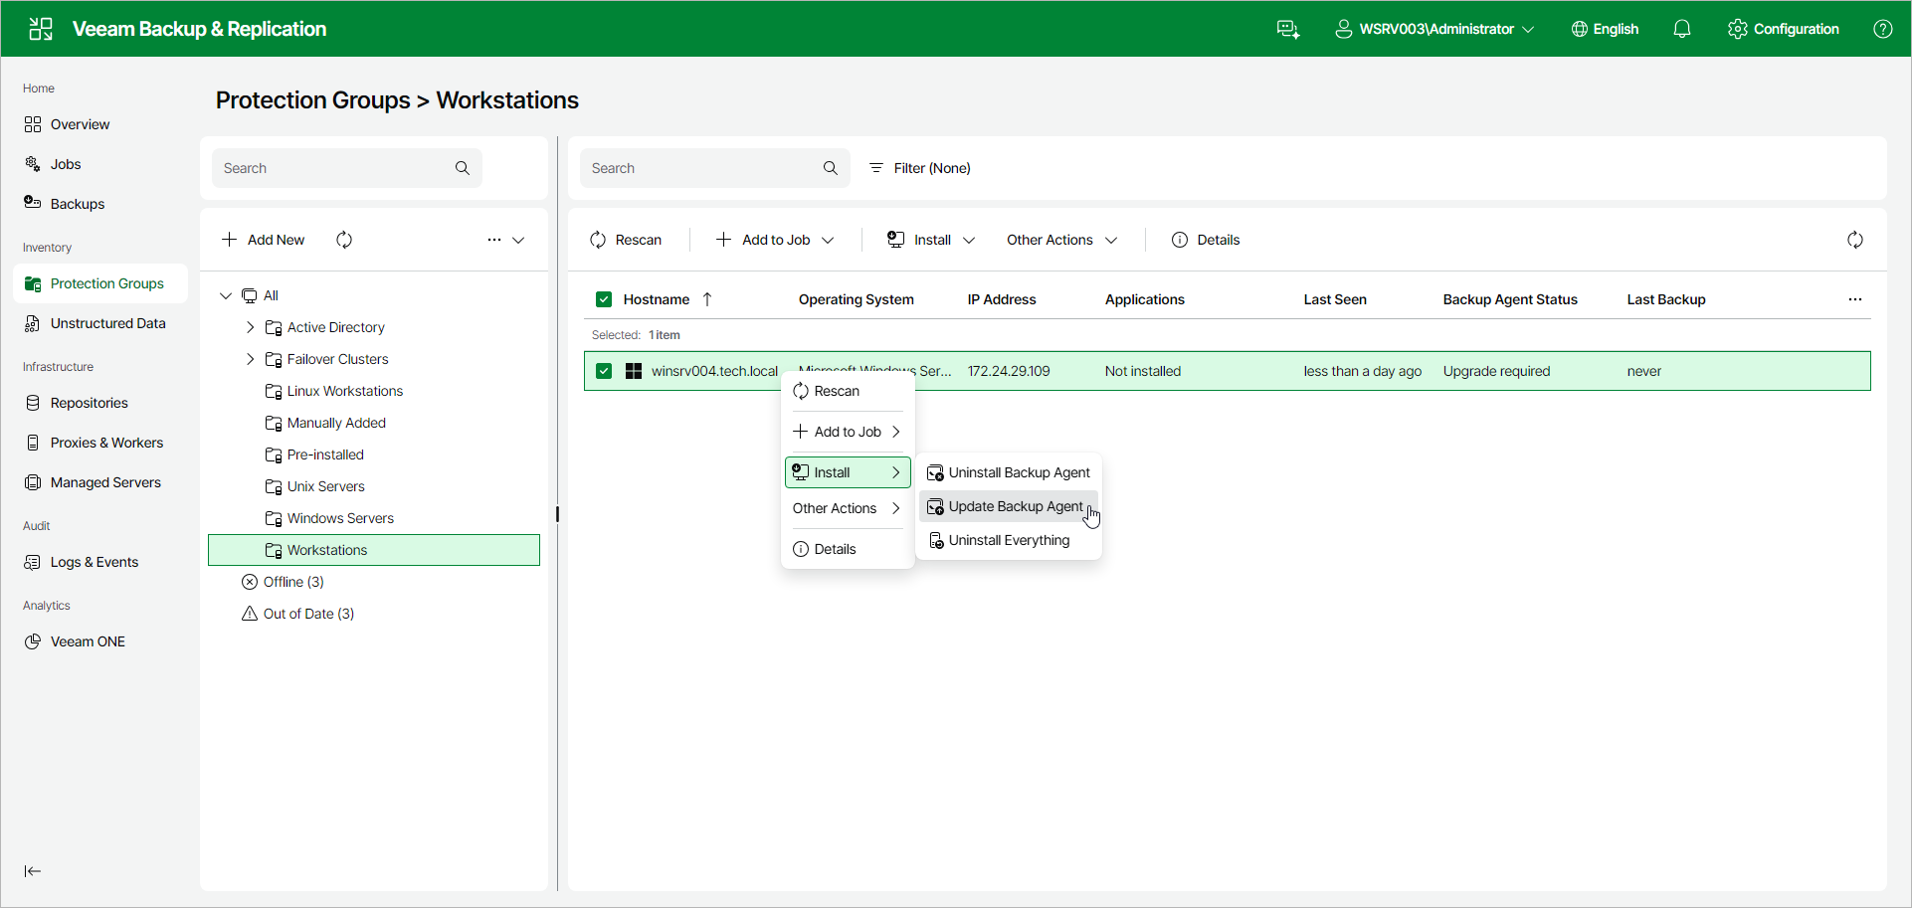Open Veeam ONE analytics
1912x908 pixels.
99,641
